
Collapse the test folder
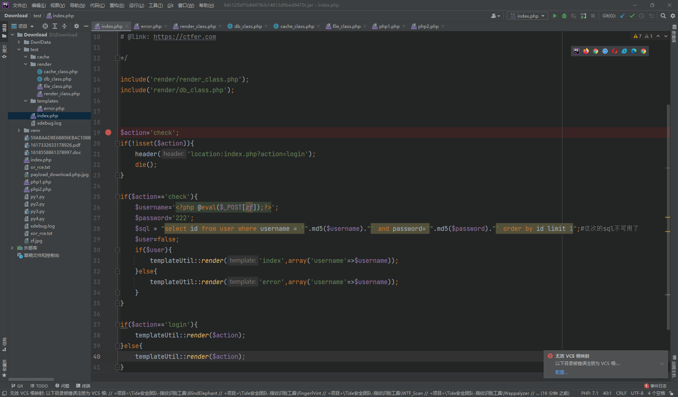[x=19, y=49]
